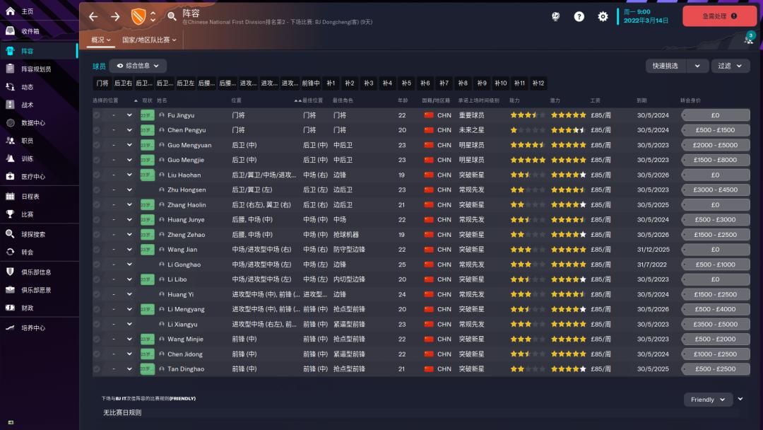Open player Huang Yi's name link
The width and height of the screenshot is (763, 430).
(x=180, y=294)
